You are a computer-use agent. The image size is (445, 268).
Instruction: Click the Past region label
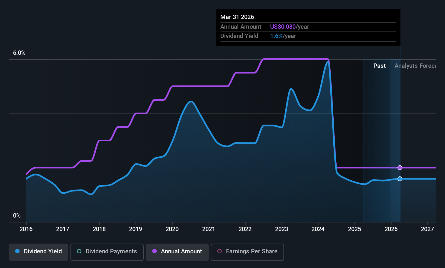tap(379, 66)
